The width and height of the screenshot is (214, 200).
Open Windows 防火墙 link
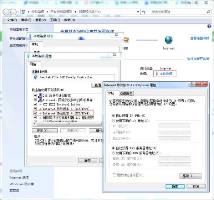[21, 184]
